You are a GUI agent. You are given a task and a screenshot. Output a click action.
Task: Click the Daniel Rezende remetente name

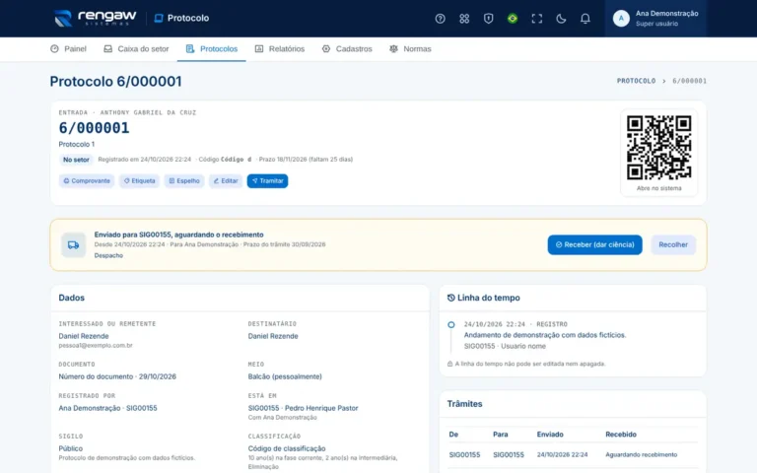point(84,336)
